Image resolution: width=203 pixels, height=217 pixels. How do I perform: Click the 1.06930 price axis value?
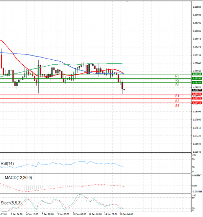tap(197, 144)
